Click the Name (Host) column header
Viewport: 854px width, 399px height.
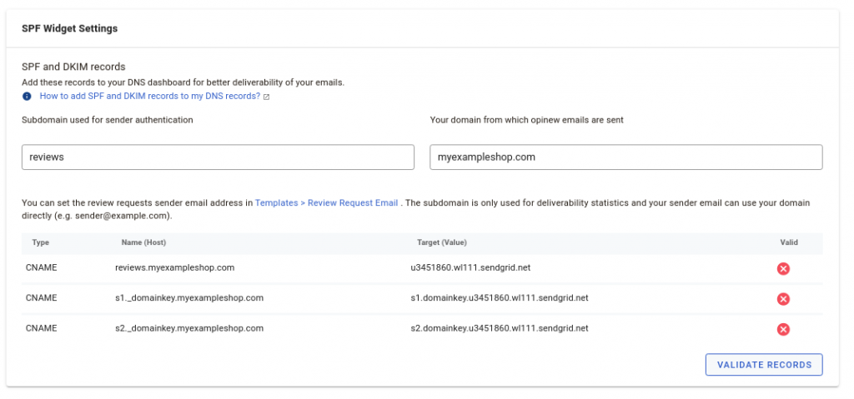point(143,242)
